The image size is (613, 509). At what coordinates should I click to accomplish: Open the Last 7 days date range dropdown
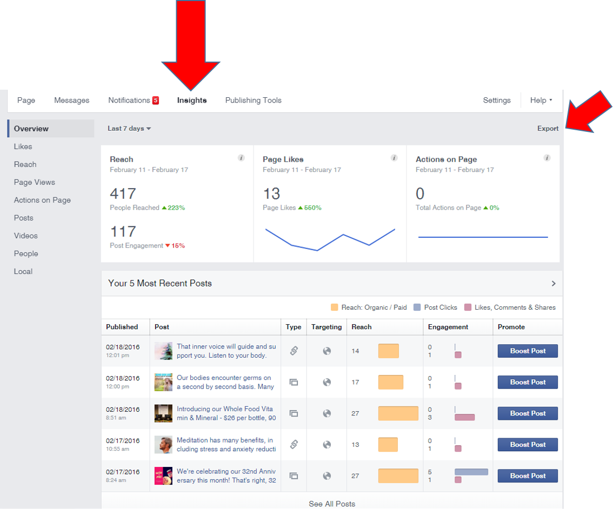tap(129, 128)
